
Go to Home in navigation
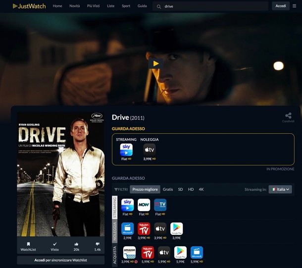pyautogui.click(x=57, y=6)
